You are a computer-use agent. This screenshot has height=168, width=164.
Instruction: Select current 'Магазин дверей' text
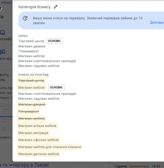[32, 46]
